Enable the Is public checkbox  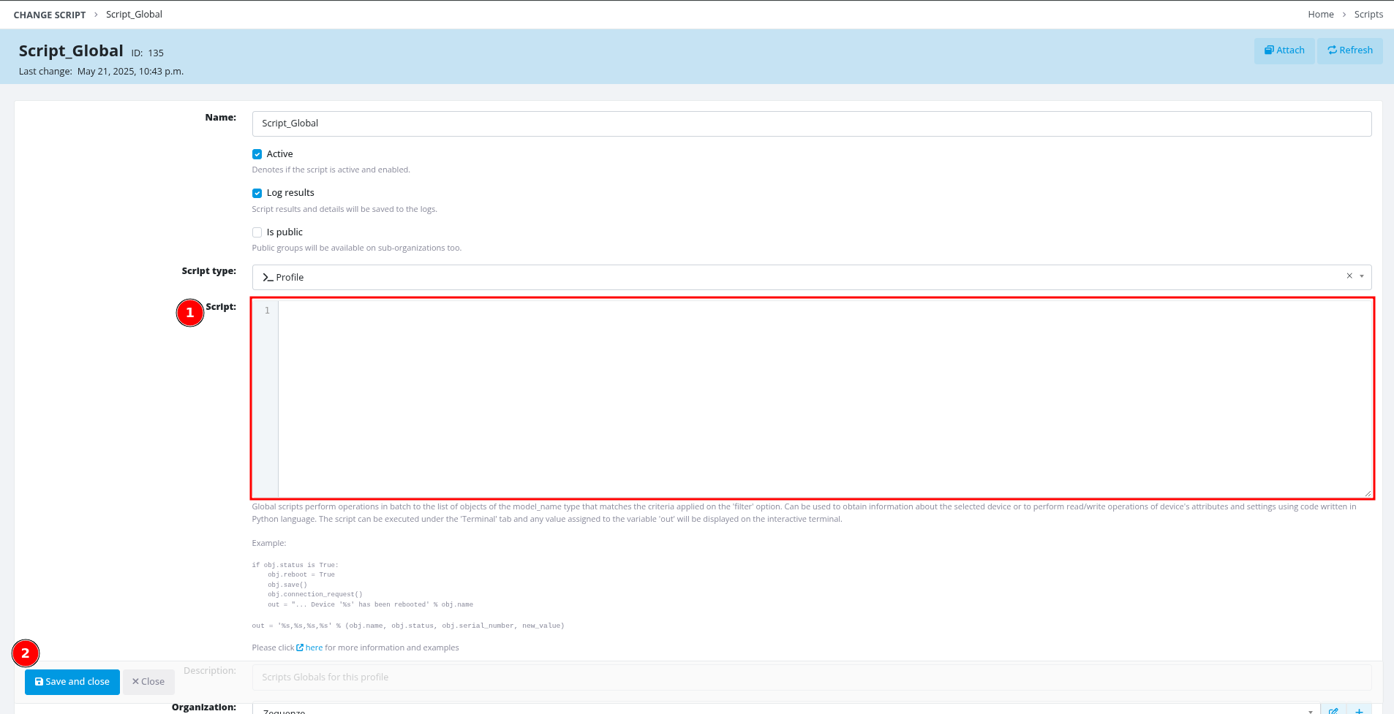[x=257, y=232]
